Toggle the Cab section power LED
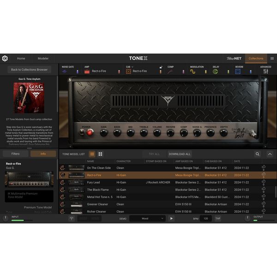The height and width of the screenshot is (277, 277). pos(161,72)
